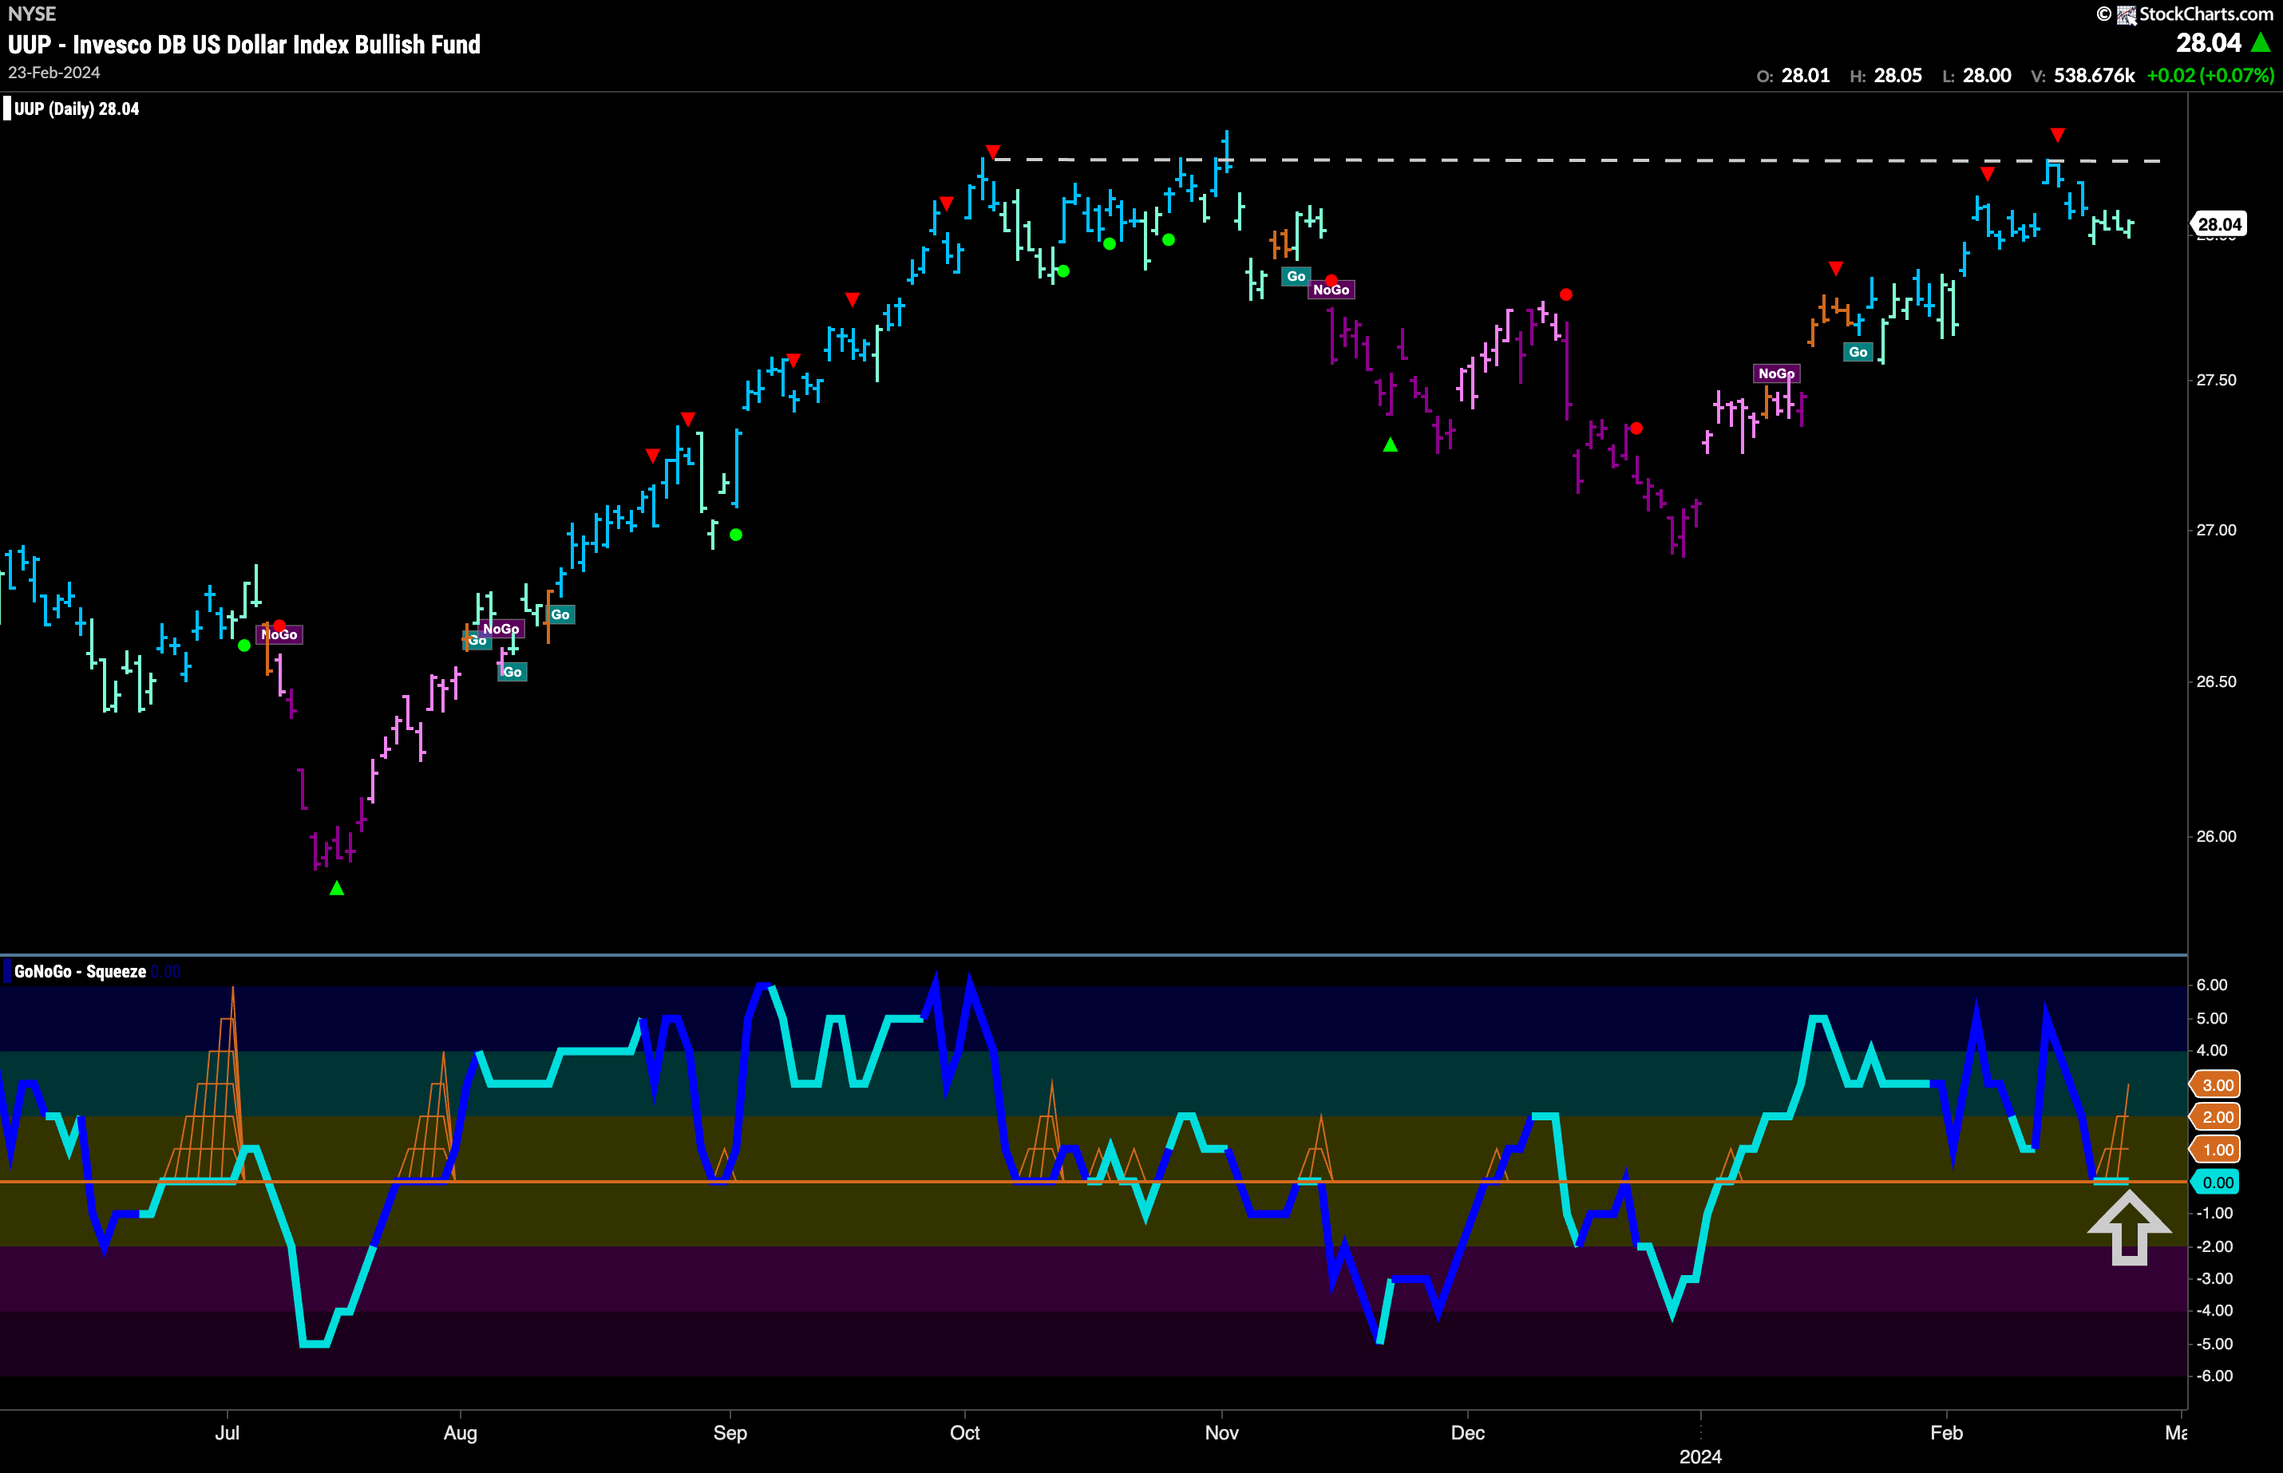Click the 6.00 oscillator axis label
The width and height of the screenshot is (2283, 1473).
2212,985
